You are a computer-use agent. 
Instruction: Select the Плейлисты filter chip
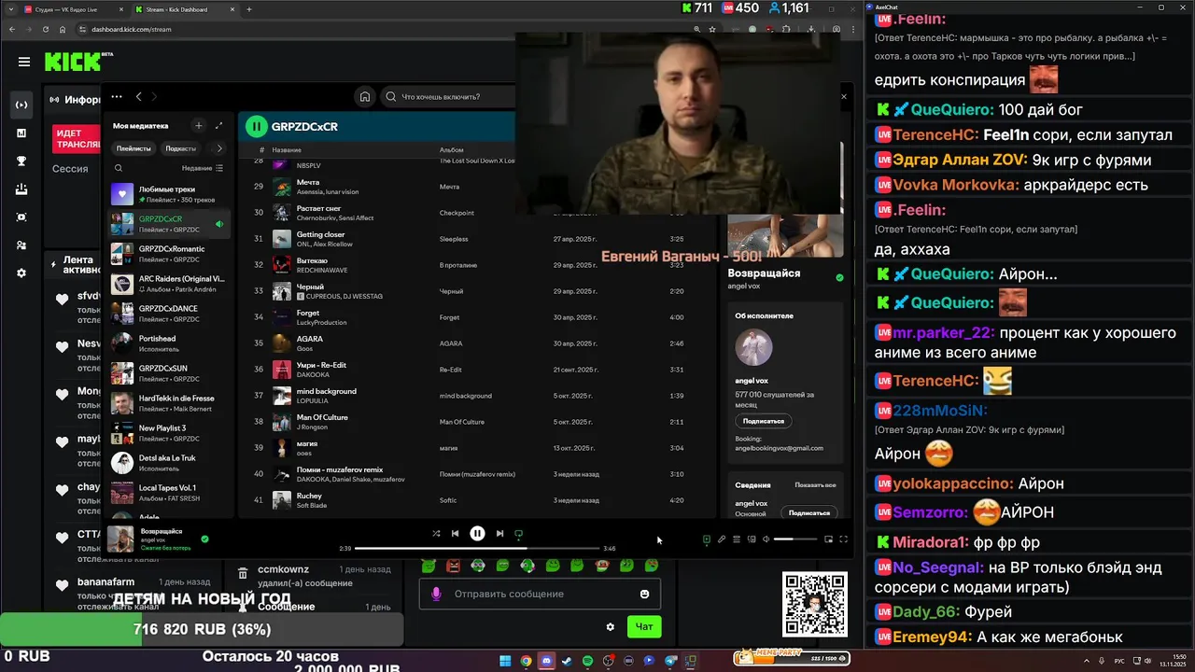[134, 148]
